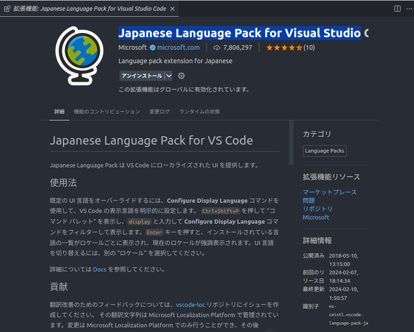The height and width of the screenshot is (332, 414).
Task: Click the (10) rating count
Action: [309, 47]
